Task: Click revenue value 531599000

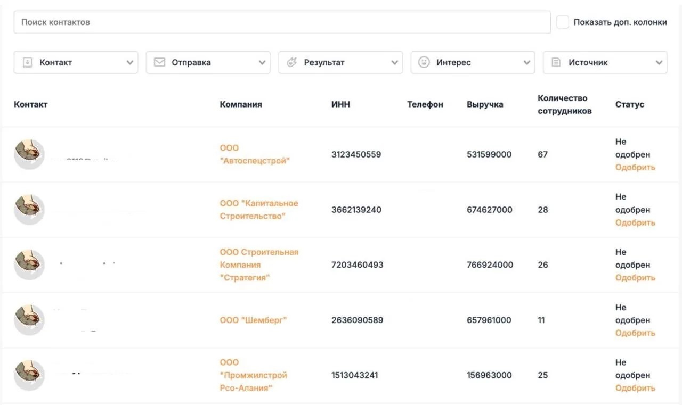Action: click(489, 154)
